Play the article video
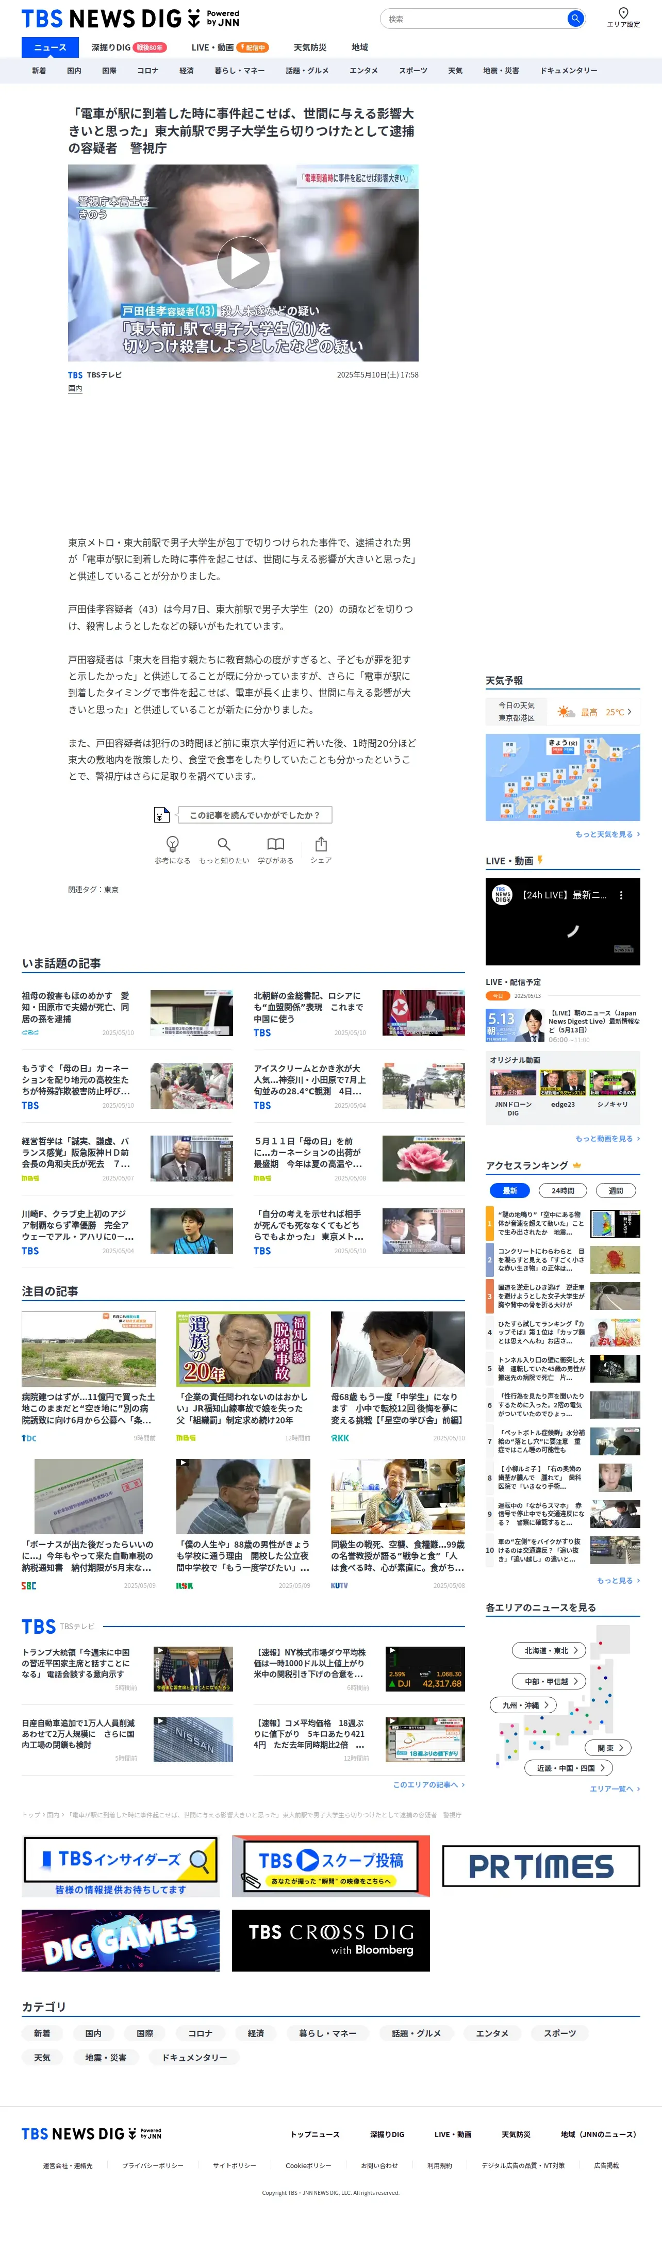This screenshot has width=662, height=2265. pos(243,263)
